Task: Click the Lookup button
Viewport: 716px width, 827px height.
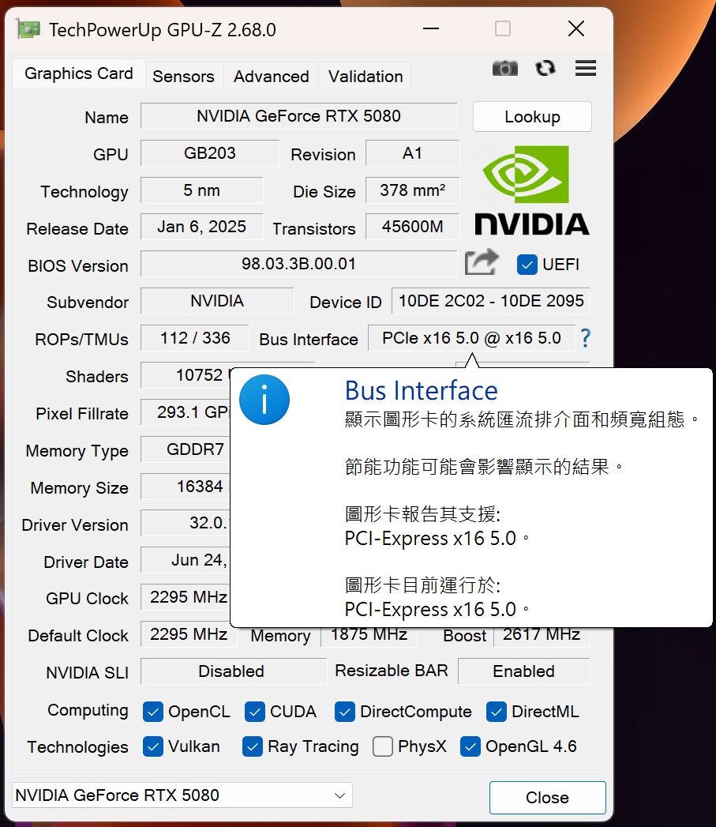Action: 532,117
